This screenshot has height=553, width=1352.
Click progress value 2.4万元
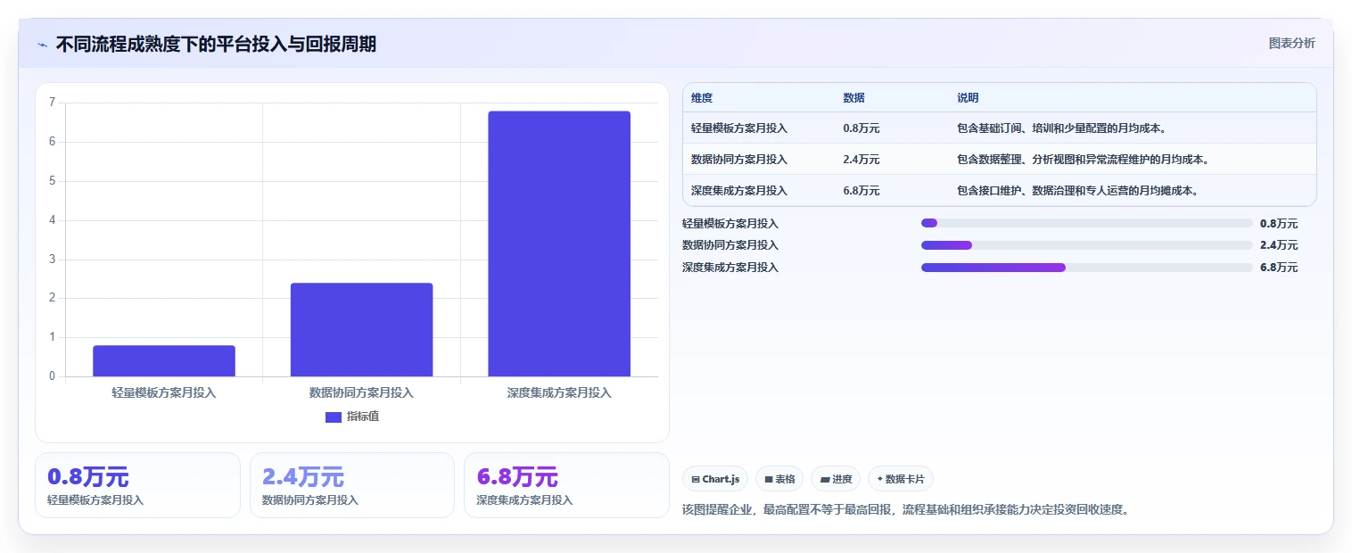1279,245
